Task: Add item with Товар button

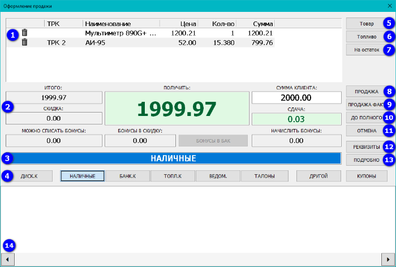Action: pyautogui.click(x=365, y=23)
